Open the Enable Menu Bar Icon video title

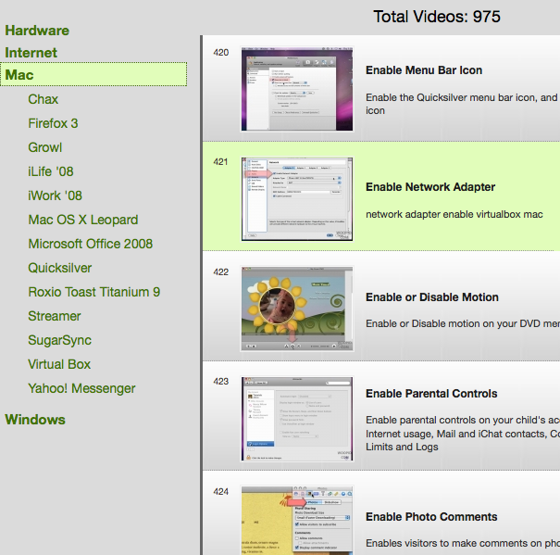(x=424, y=70)
